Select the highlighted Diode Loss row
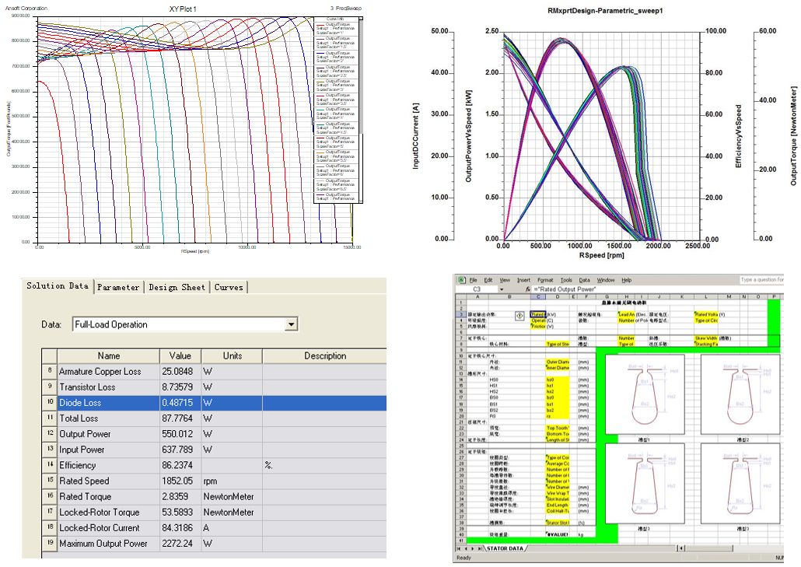The height and width of the screenshot is (567, 801). [215, 403]
